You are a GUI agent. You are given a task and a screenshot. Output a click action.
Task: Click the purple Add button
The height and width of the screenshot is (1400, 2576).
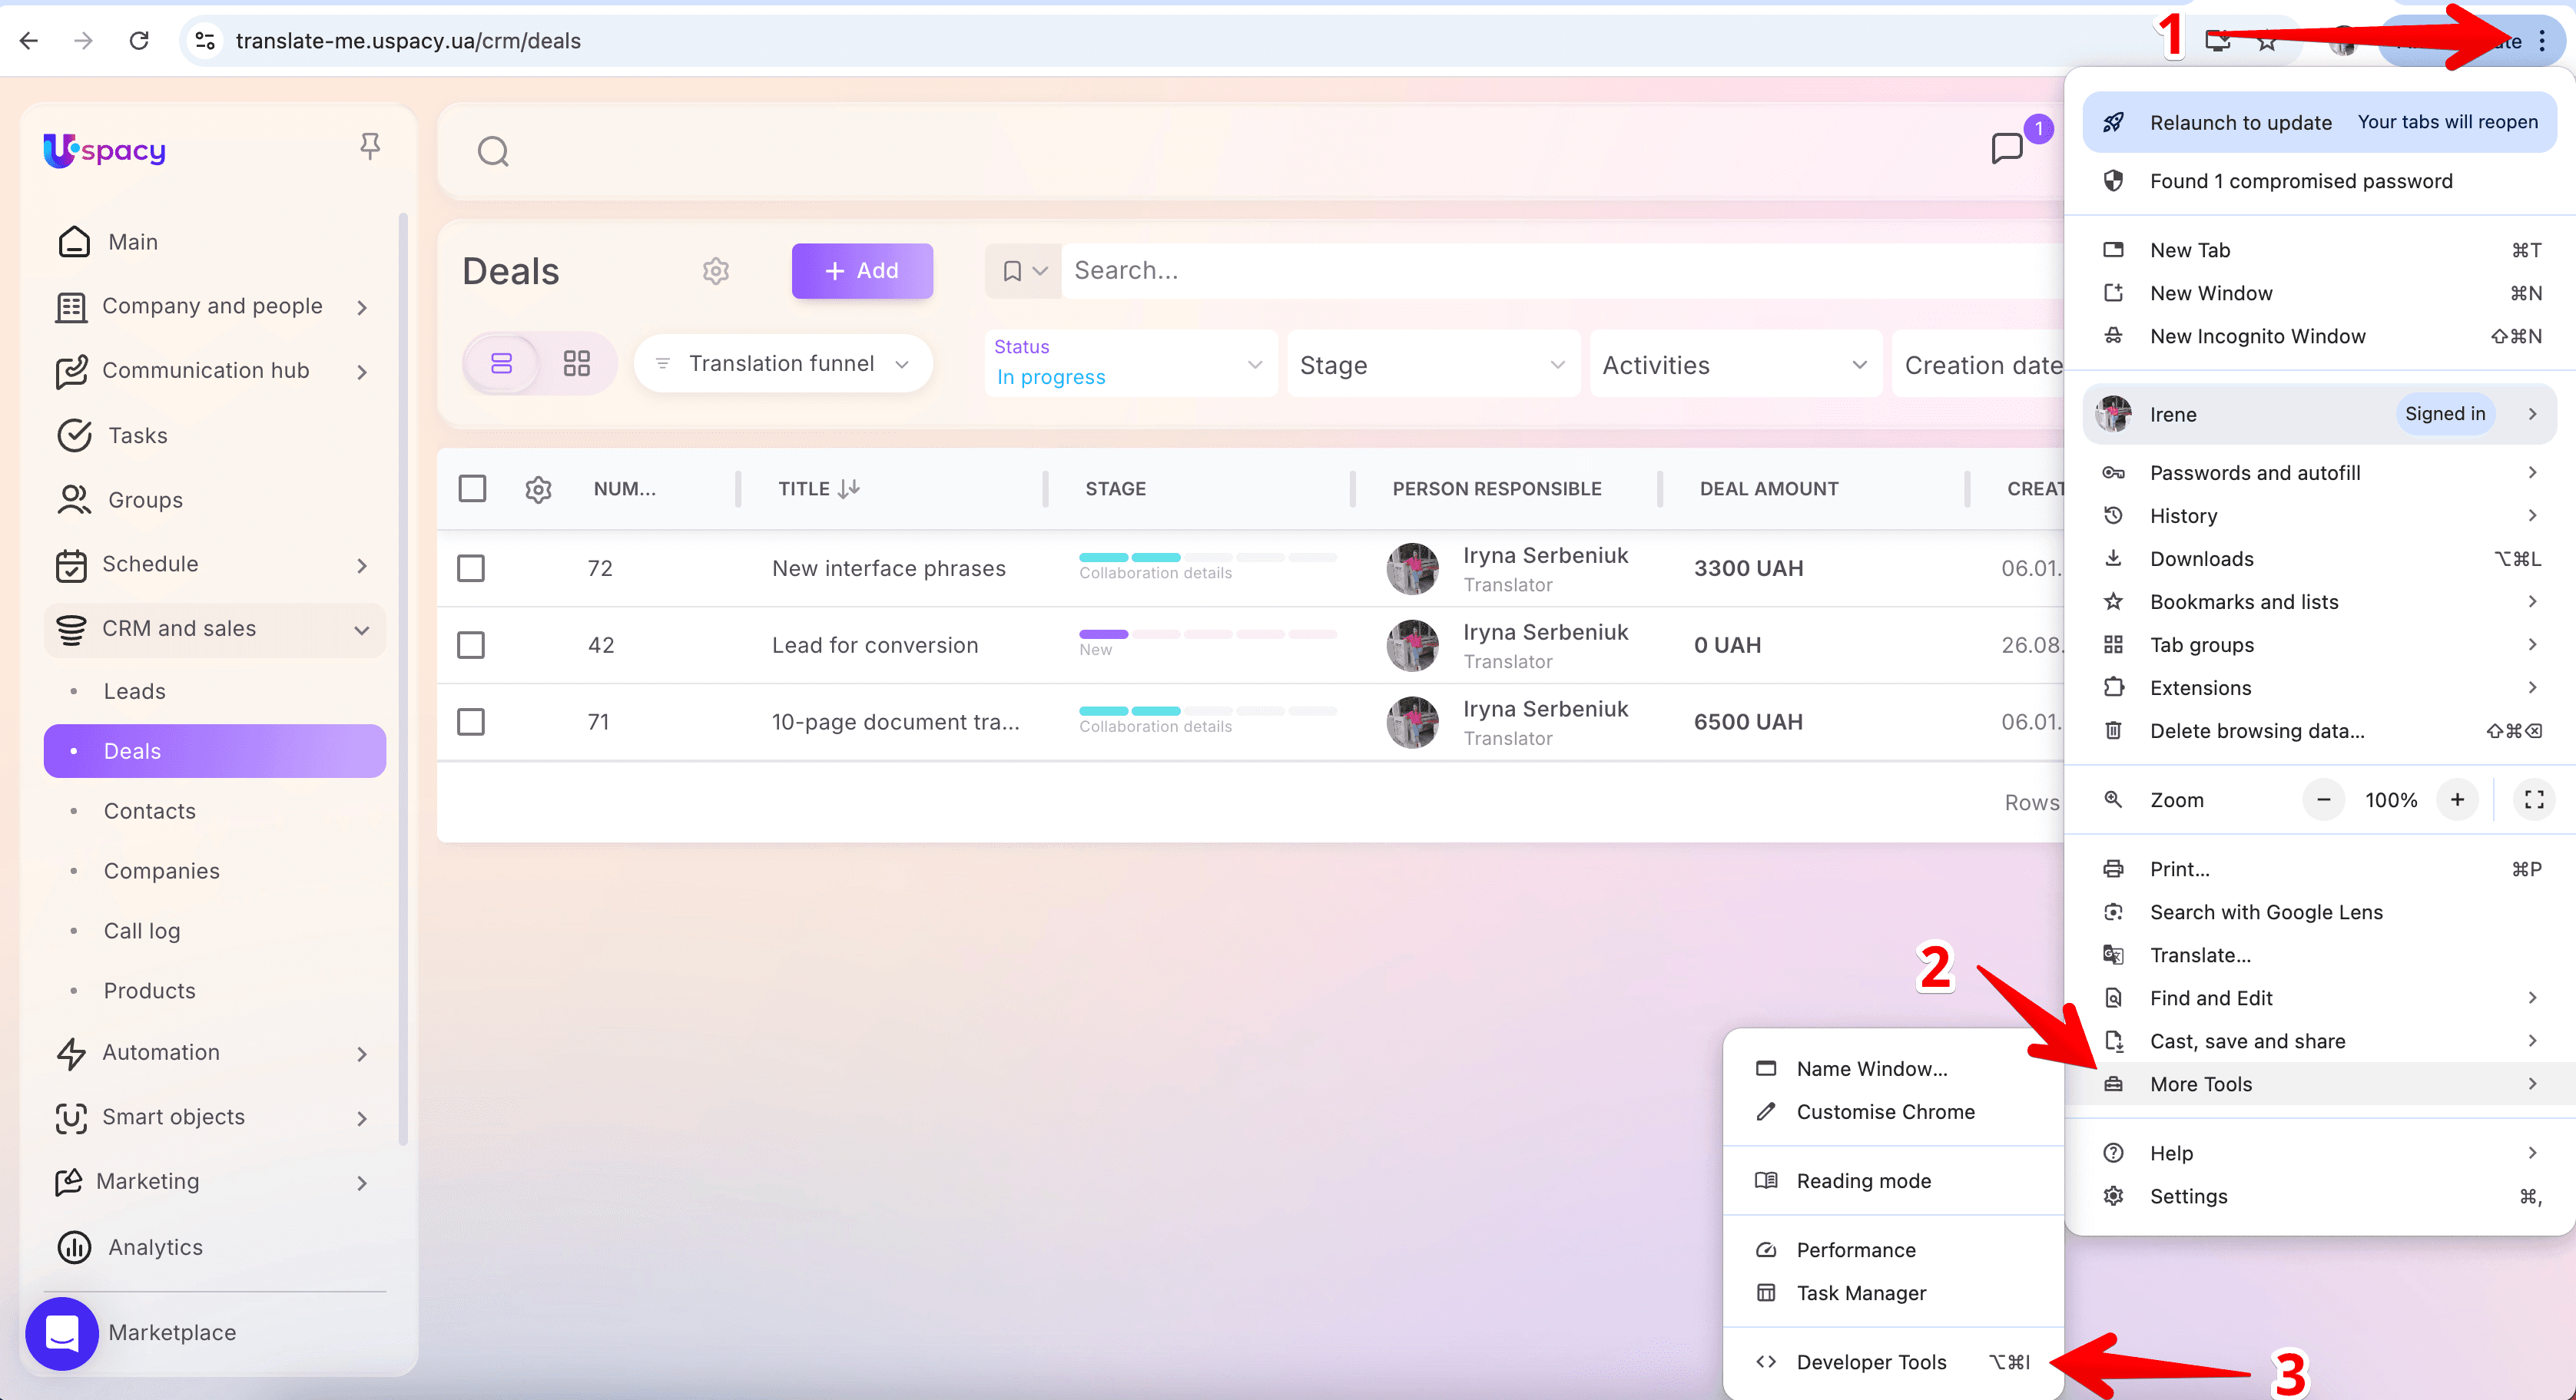[x=862, y=271]
